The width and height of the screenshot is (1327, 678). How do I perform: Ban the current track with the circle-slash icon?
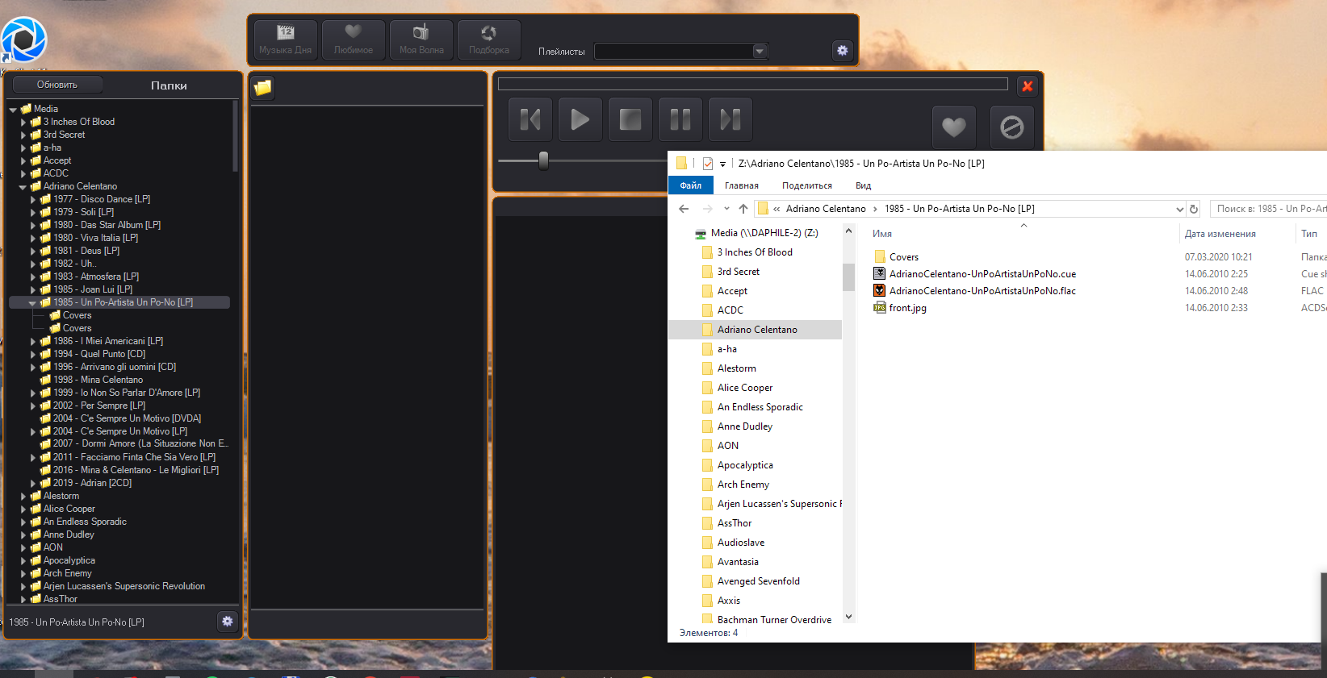pyautogui.click(x=1012, y=127)
